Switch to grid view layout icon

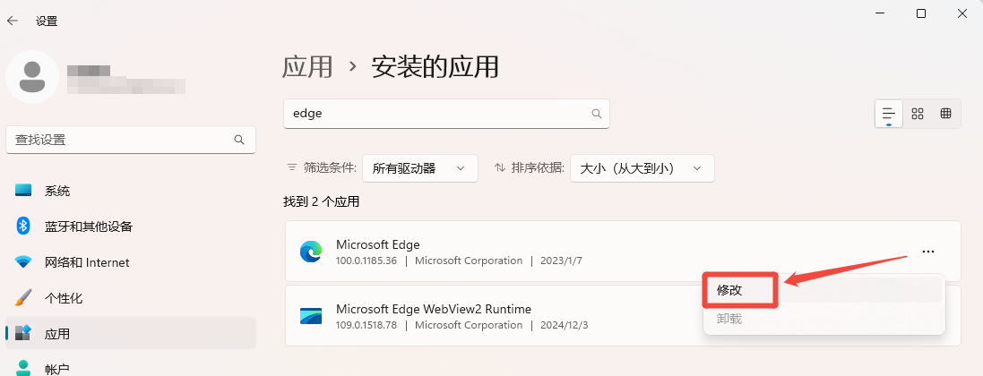click(x=918, y=114)
